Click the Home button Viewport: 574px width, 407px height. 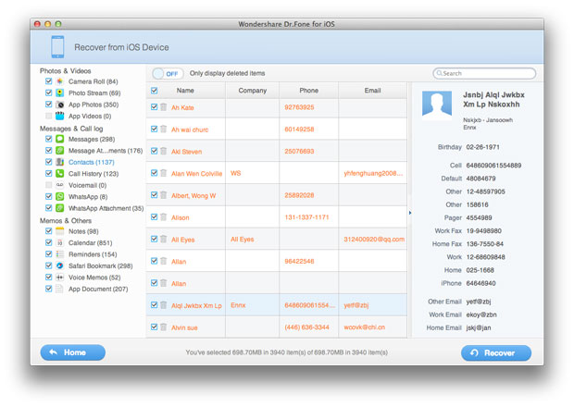[x=73, y=352]
